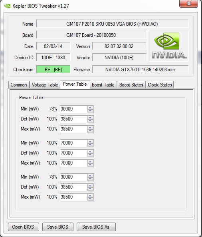Decrease third group Def (mW) 38500 value
The width and height of the screenshot is (202, 237).
click(x=90, y=189)
